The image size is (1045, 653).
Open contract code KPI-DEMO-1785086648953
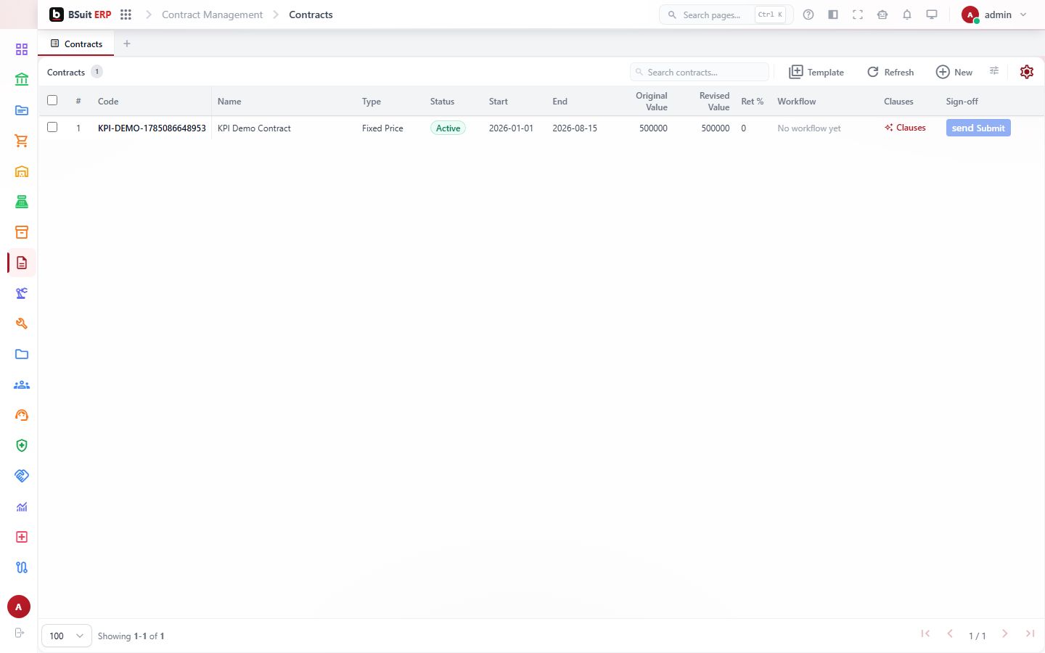(x=152, y=128)
